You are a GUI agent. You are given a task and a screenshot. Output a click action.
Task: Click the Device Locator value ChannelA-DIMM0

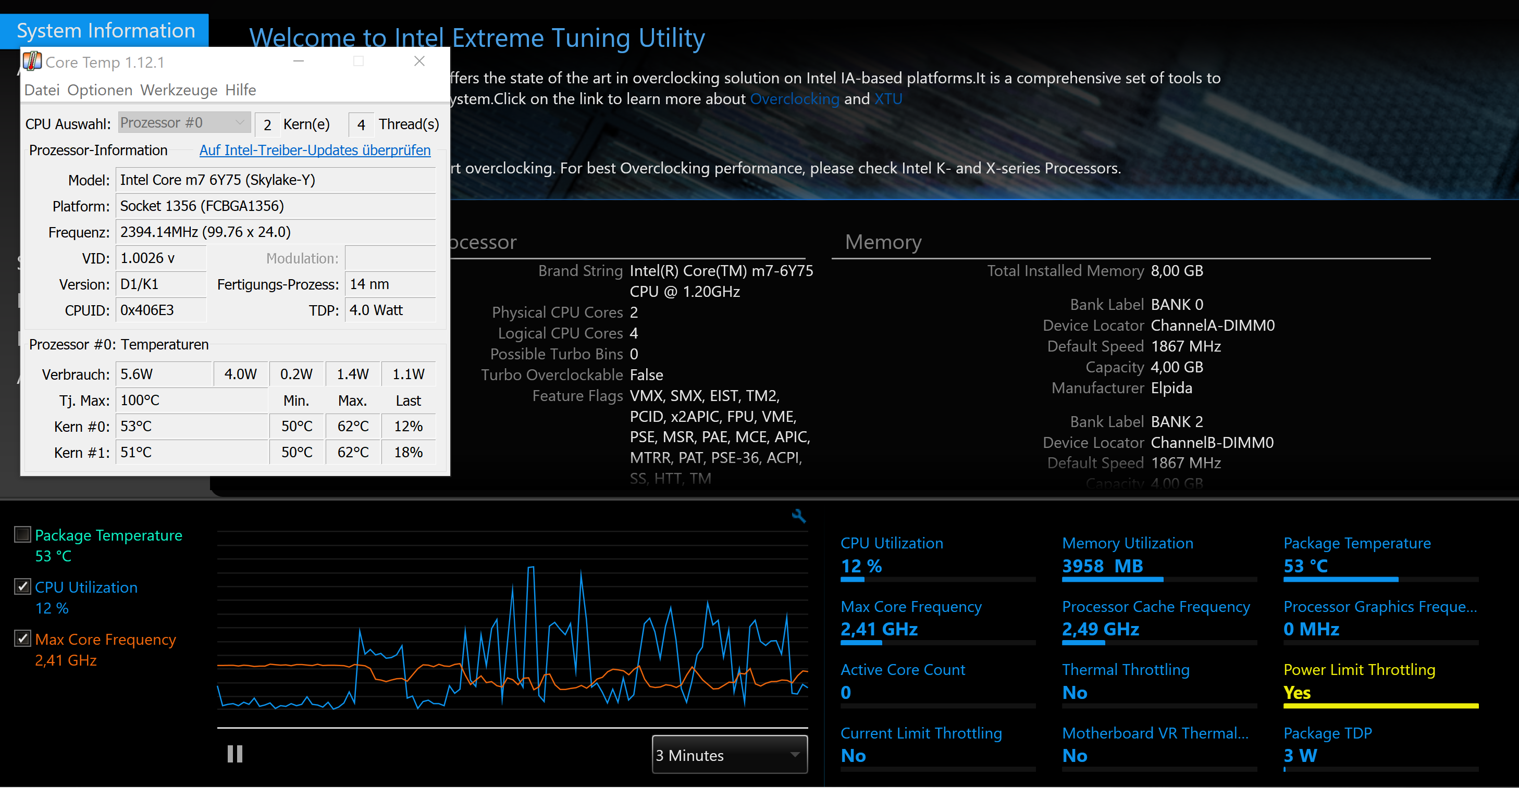tap(1213, 326)
